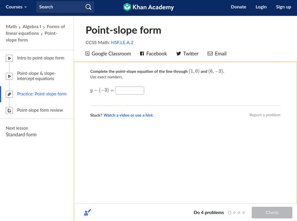
Task: Share by Email
Action: (217, 54)
